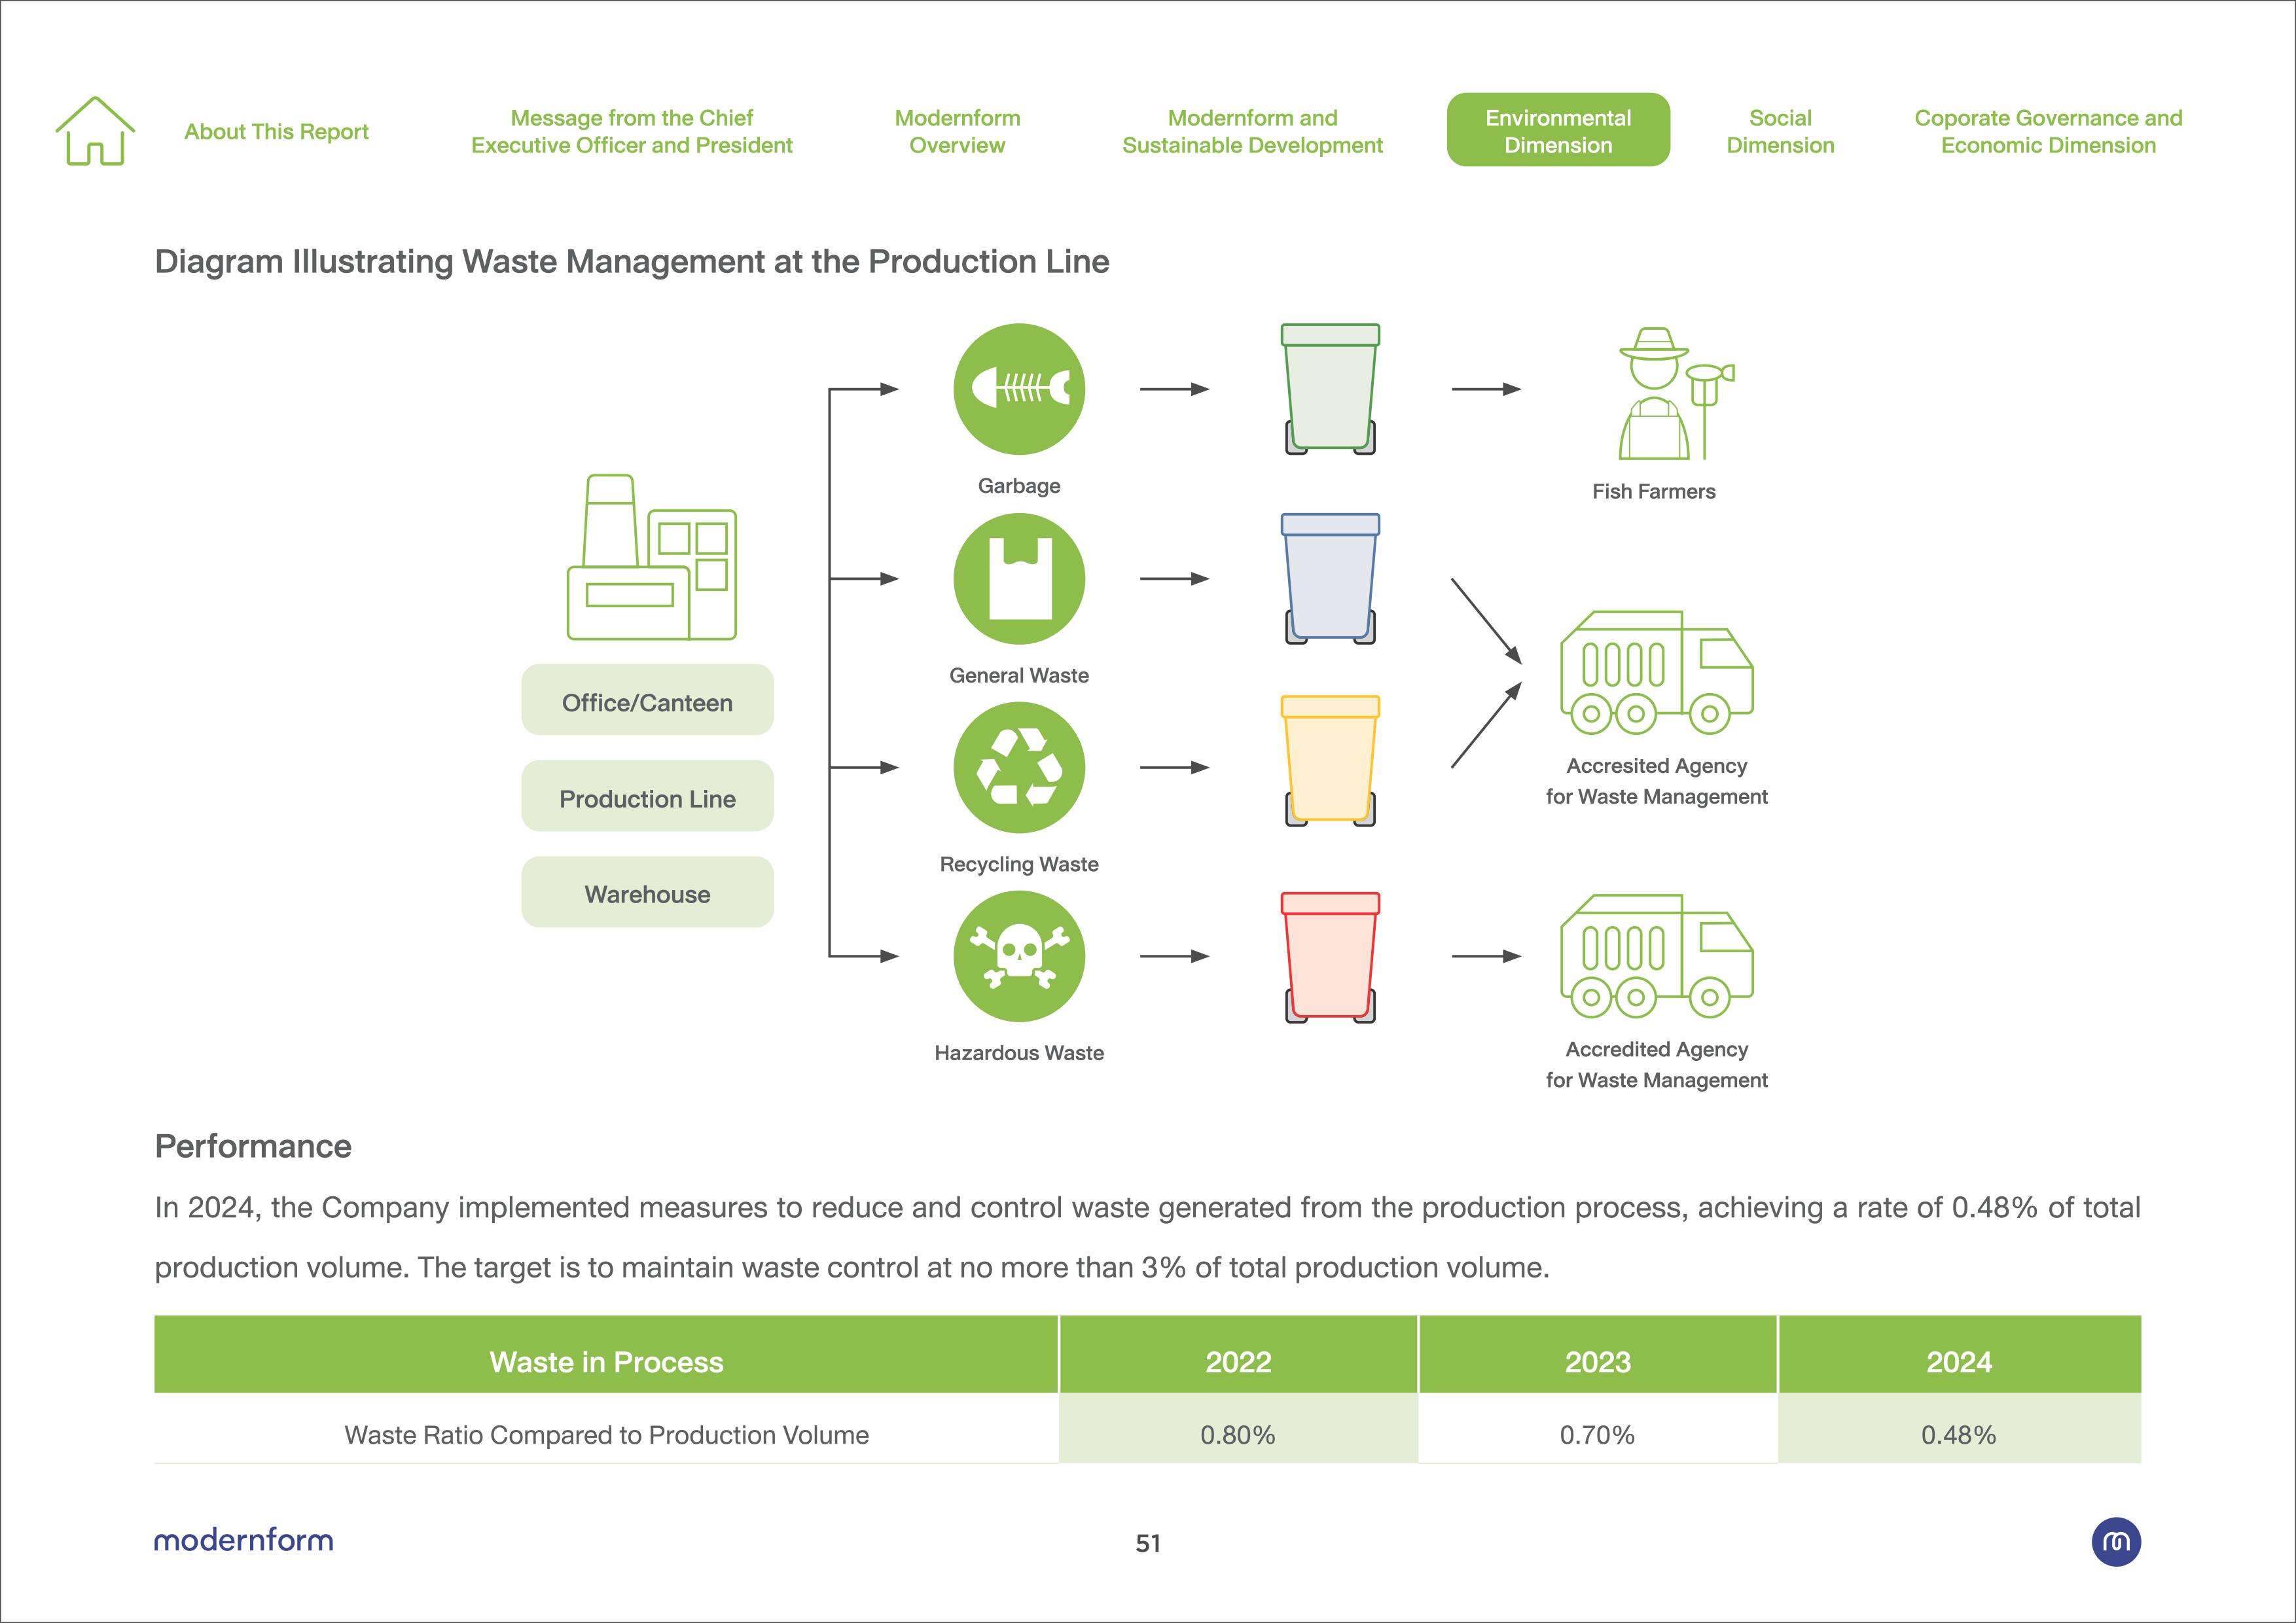This screenshot has width=2296, height=1623.
Task: Click the plastic bag General Waste icon
Action: [x=1018, y=579]
